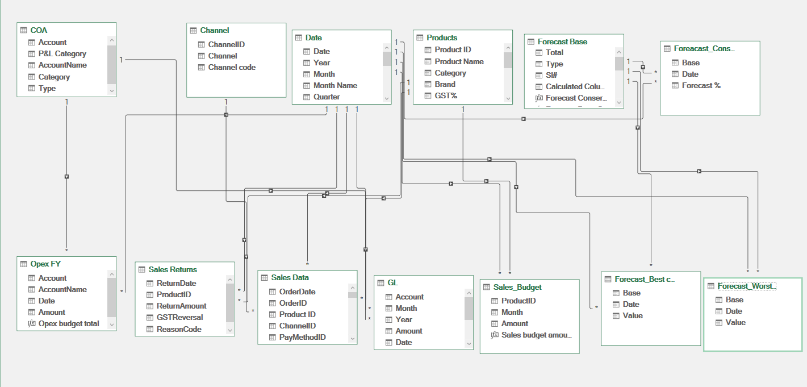Viewport: 807px width, 387px height.
Task: Click the field icon next to ChannelID
Action: (201, 44)
